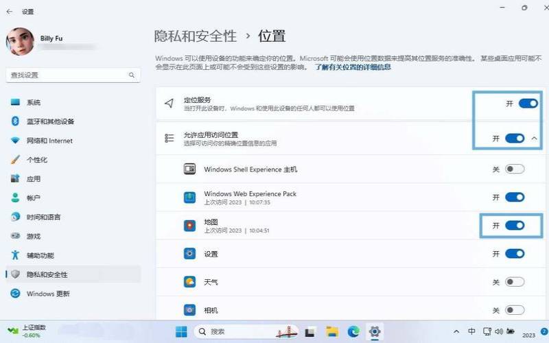Go to 隐私和安全性 breadcrumb
Viewport: 549px width, 343px height.
[196, 36]
